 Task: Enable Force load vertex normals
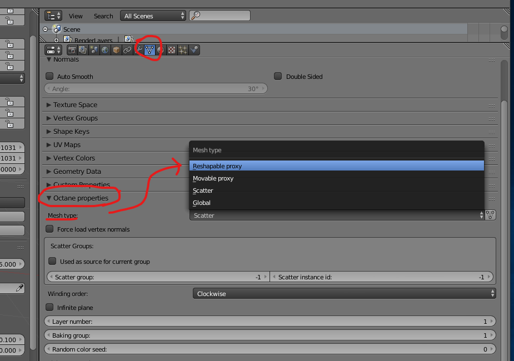(49, 229)
